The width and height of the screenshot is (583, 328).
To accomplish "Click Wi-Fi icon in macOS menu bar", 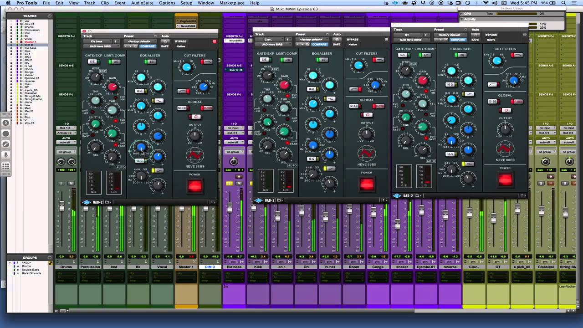I will 486,3.
